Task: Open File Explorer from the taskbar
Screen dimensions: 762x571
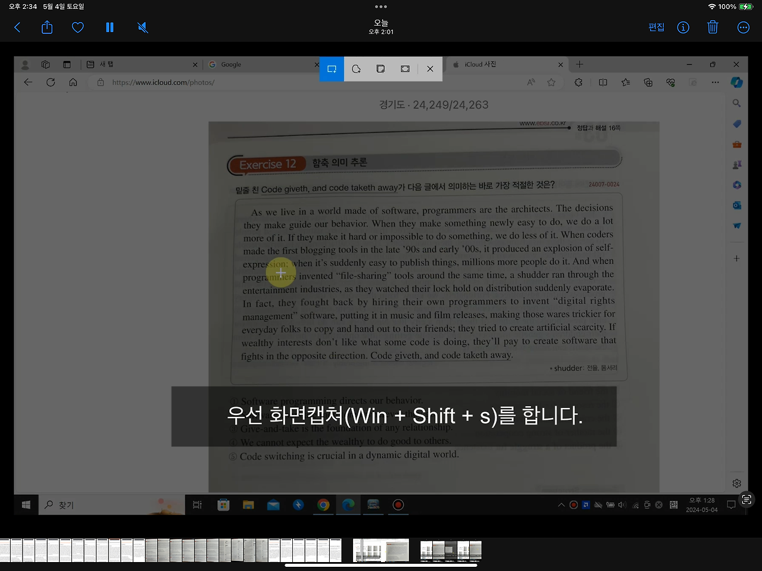Action: [248, 505]
